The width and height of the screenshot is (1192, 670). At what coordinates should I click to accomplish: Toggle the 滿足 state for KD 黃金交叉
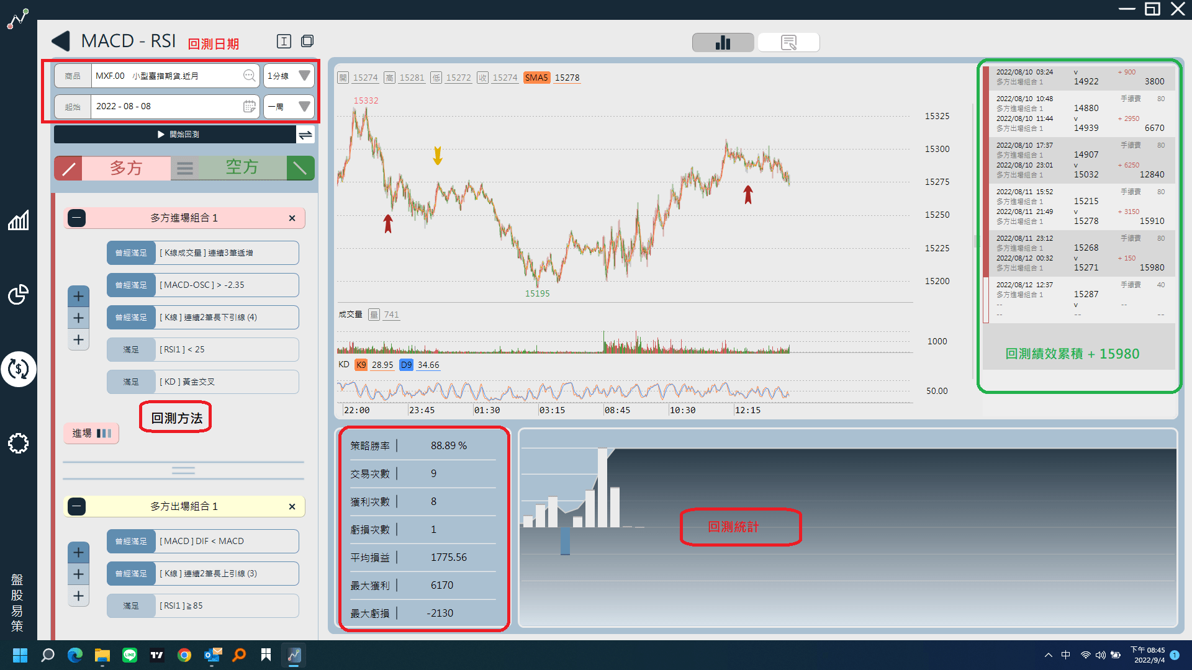click(131, 382)
